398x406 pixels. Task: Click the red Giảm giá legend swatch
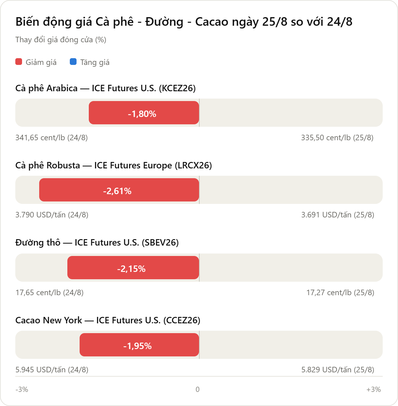coord(19,62)
